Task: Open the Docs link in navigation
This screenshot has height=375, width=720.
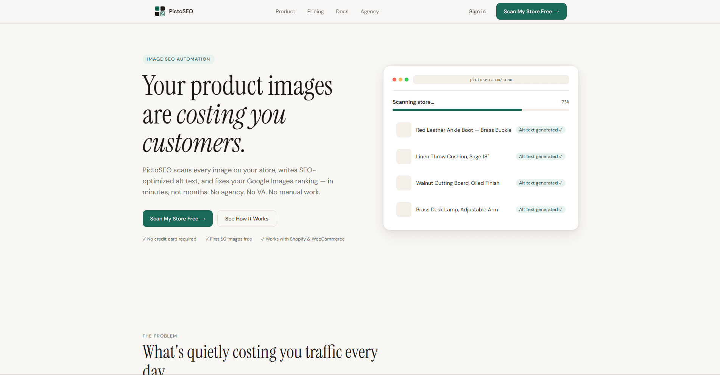Action: 342,11
